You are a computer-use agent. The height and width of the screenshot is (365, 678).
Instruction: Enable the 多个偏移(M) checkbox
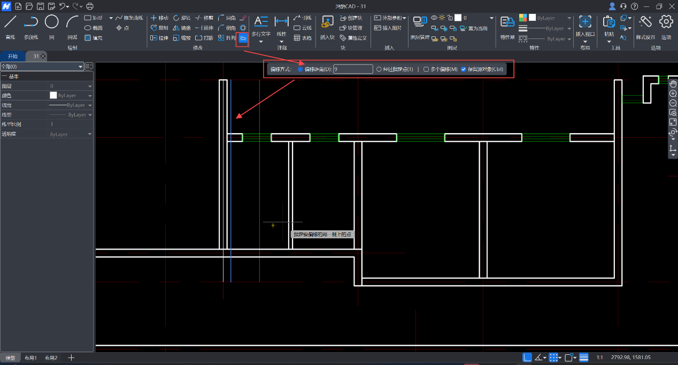coord(426,69)
